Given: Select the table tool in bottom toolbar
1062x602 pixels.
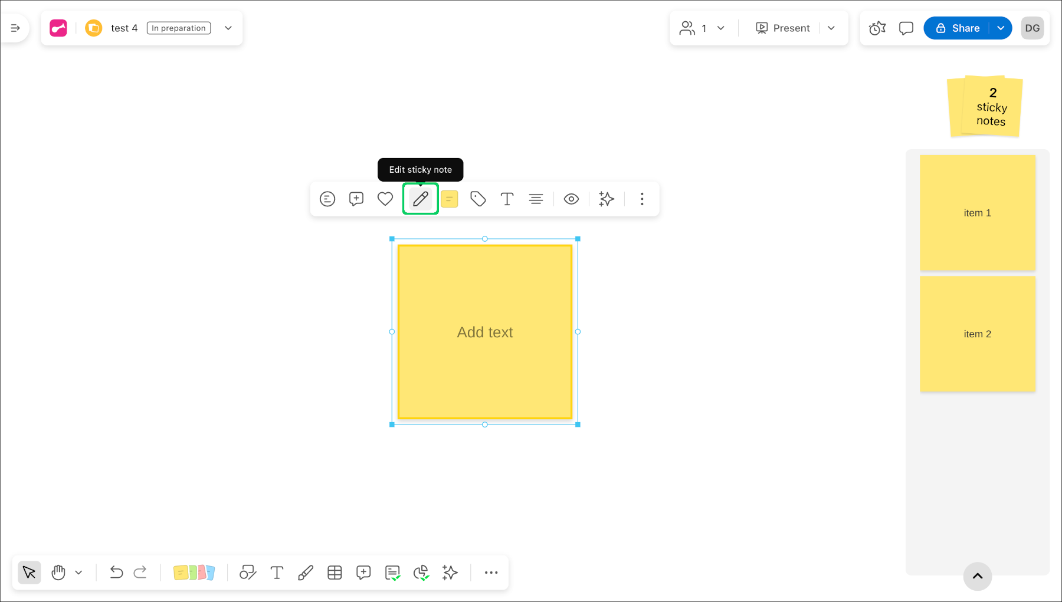Looking at the screenshot, I should [x=335, y=573].
